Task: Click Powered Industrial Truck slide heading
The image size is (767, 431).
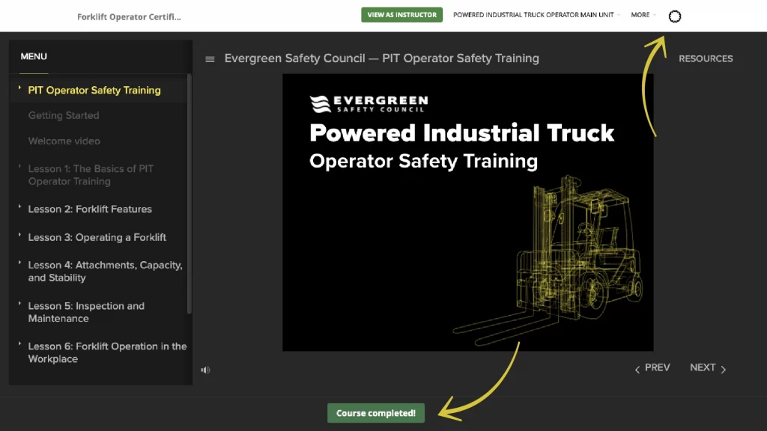Action: (461, 133)
